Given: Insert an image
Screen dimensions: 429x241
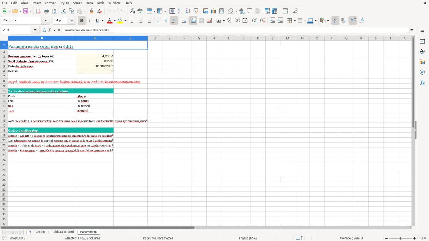Looking at the screenshot, I should click(x=206, y=11).
